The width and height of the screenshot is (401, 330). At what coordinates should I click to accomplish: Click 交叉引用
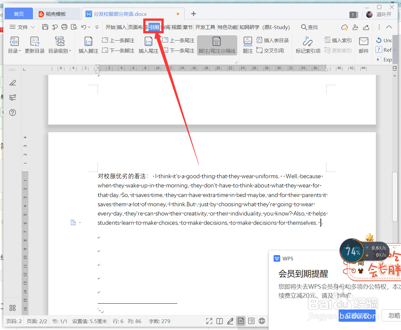(270, 50)
